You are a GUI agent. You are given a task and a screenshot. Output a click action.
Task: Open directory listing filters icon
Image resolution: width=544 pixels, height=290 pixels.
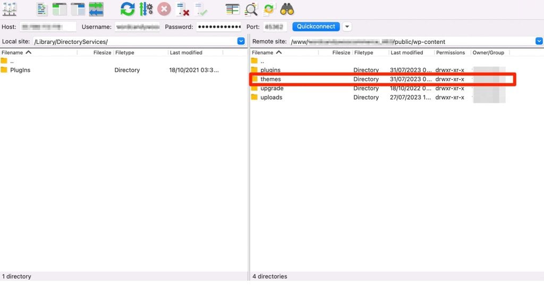click(x=232, y=9)
